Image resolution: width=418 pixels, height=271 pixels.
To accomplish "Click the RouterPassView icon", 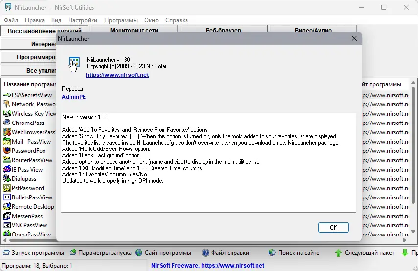I will (x=7, y=160).
